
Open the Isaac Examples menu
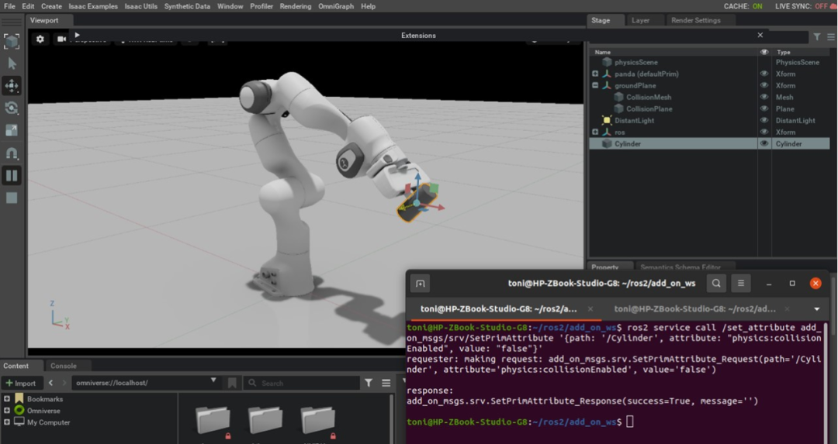[93, 6]
